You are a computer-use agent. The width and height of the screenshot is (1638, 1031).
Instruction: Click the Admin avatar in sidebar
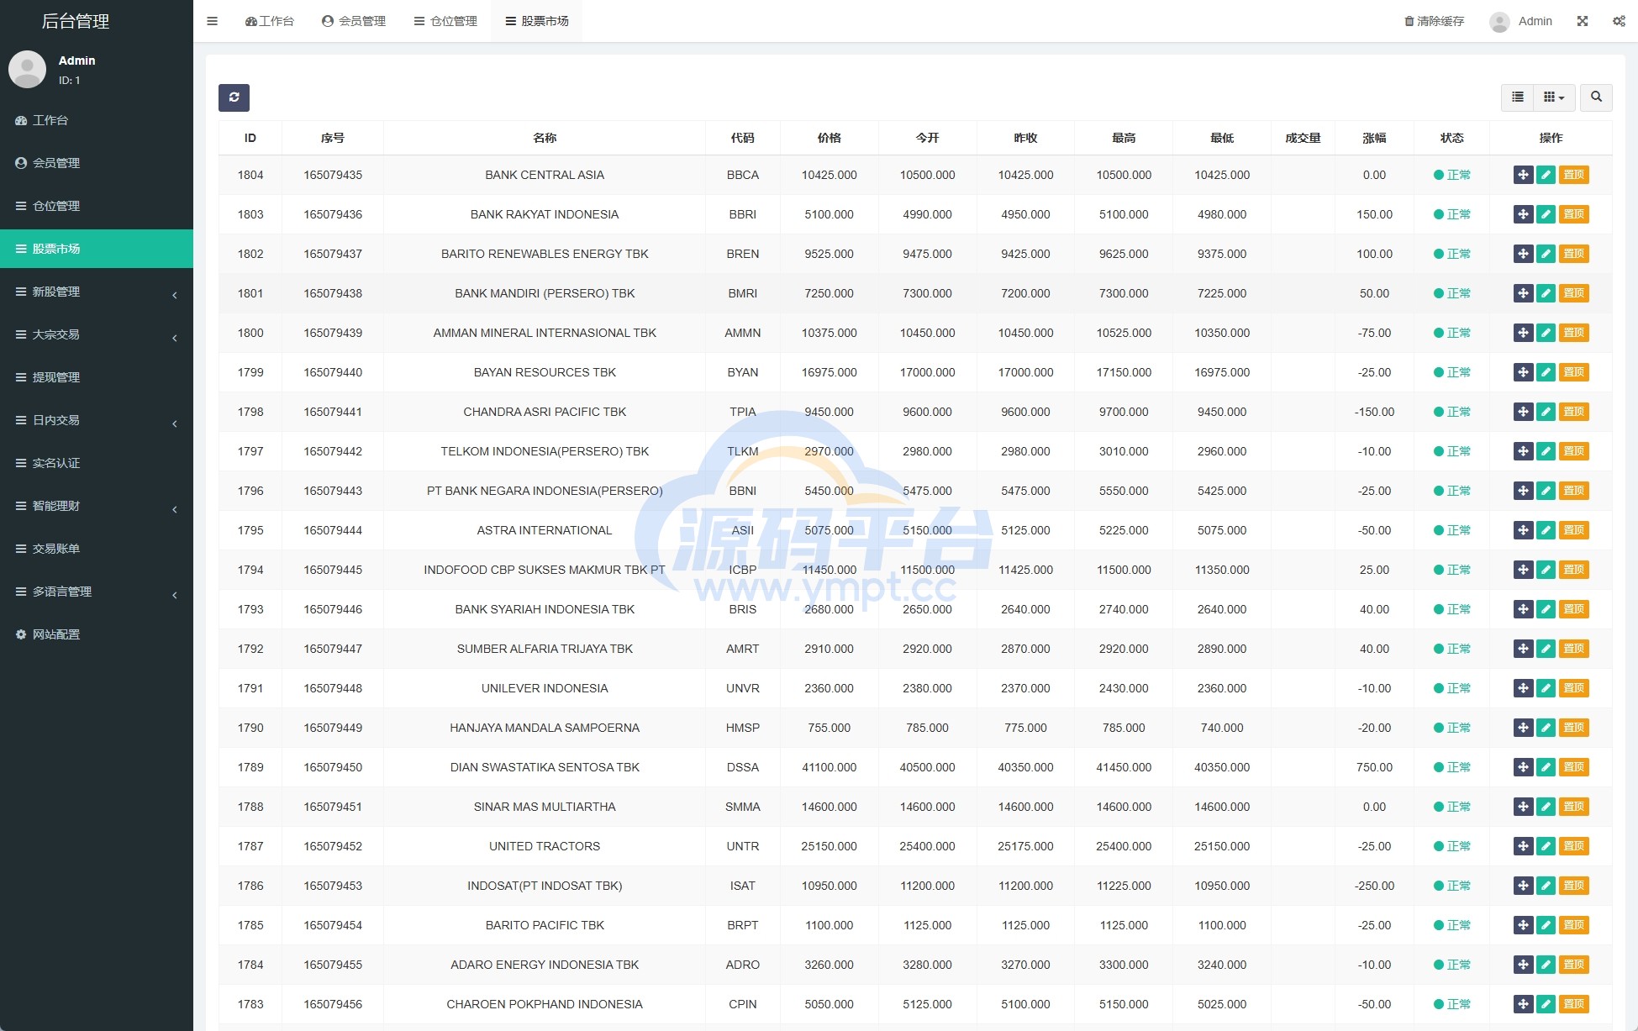point(27,69)
